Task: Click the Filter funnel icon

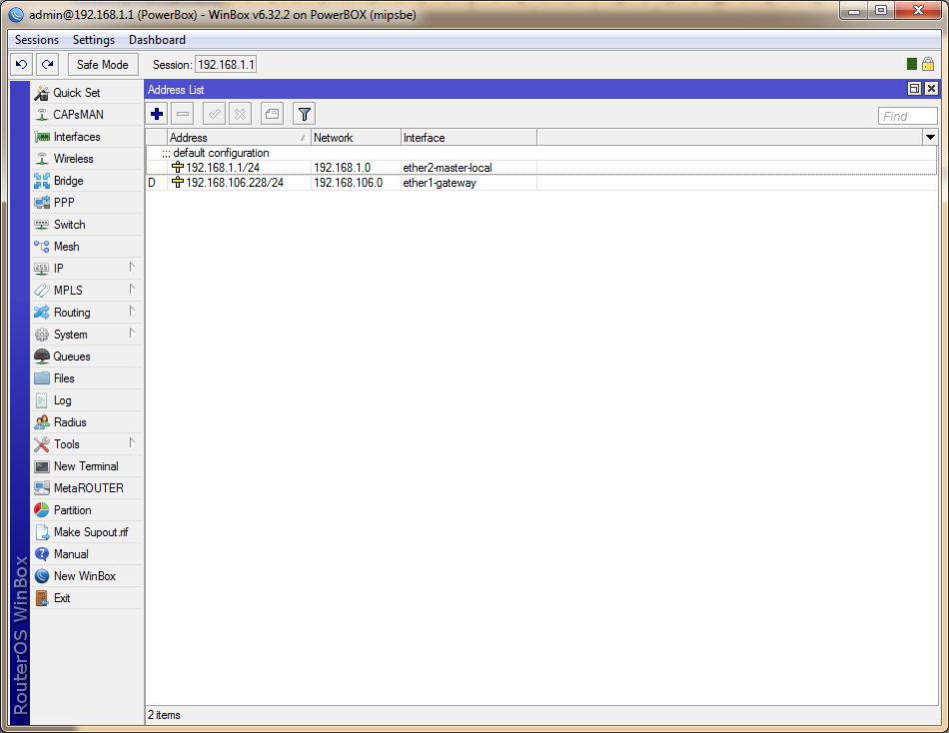Action: pos(305,114)
